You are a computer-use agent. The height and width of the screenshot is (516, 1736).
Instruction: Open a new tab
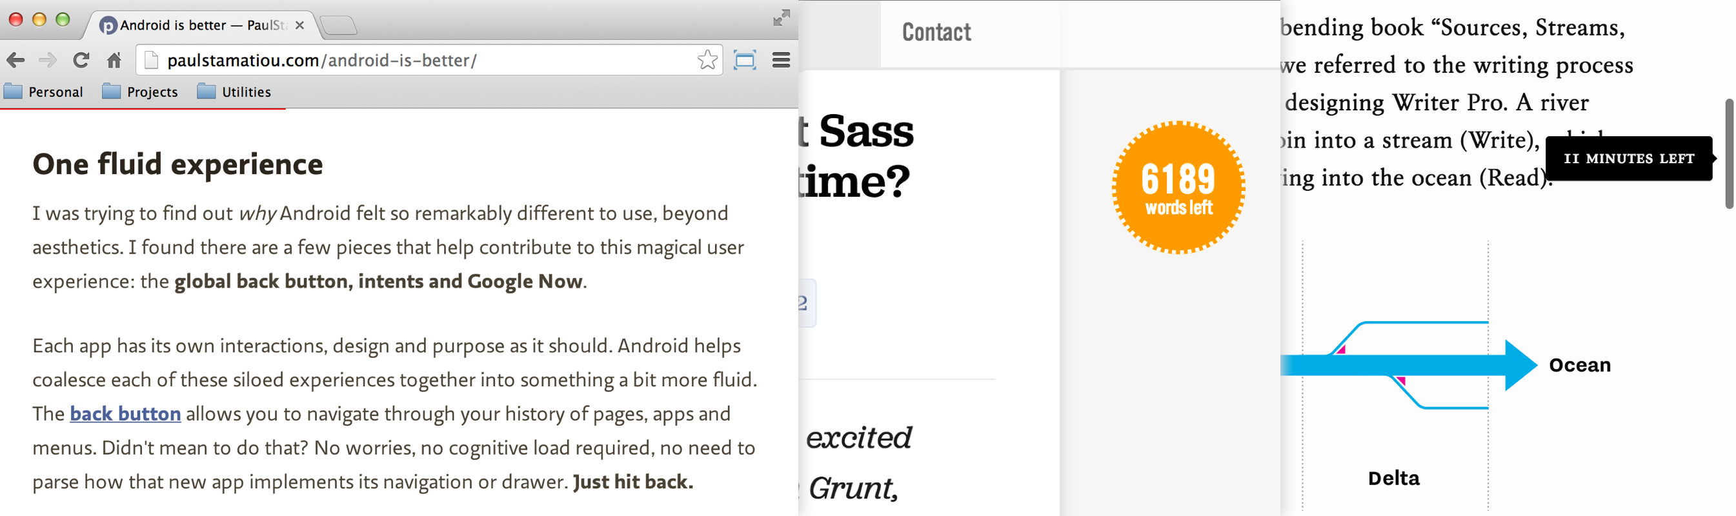(339, 26)
